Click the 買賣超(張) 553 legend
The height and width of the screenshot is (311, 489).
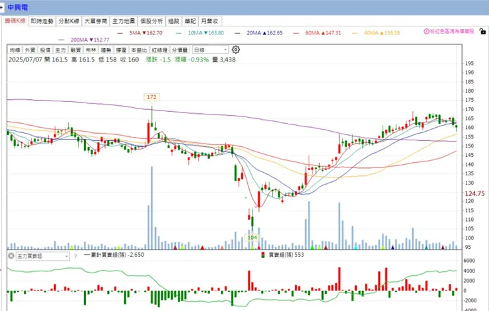[283, 255]
